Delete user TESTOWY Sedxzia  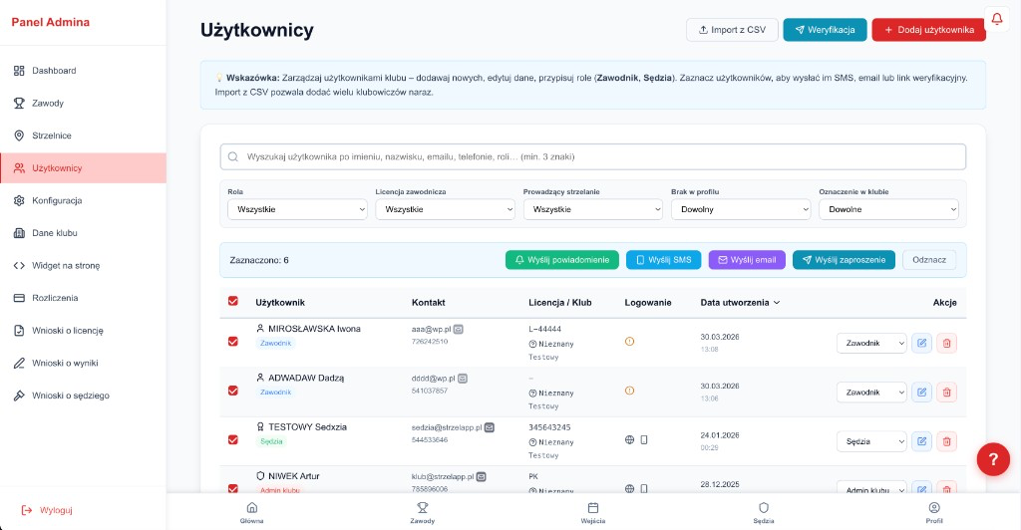click(x=947, y=441)
